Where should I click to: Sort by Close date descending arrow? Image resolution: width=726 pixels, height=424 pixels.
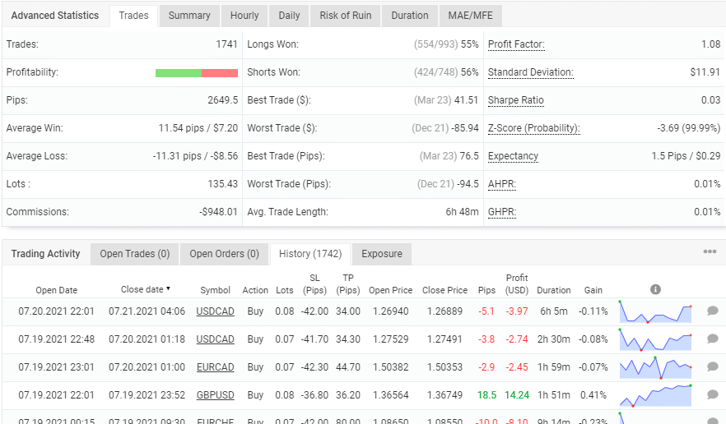pyautogui.click(x=168, y=288)
